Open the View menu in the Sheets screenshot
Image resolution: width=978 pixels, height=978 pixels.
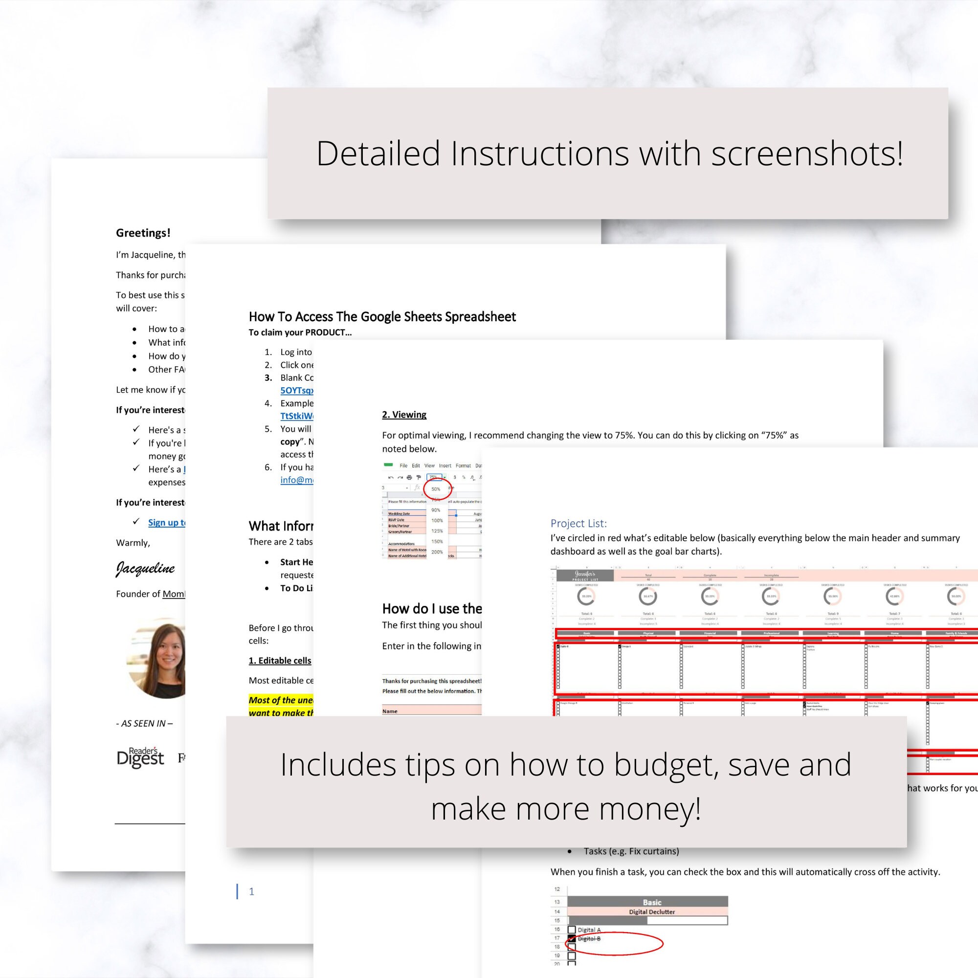430,466
